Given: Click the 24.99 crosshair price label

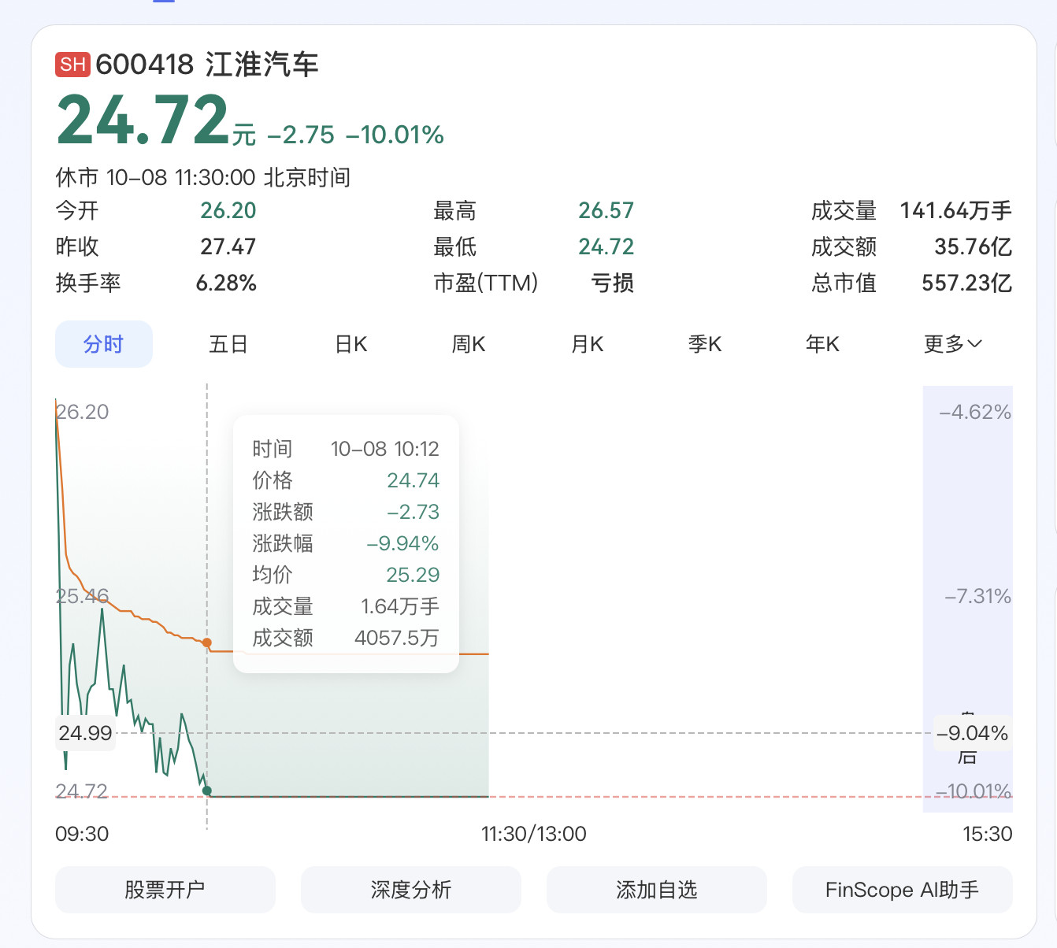Looking at the screenshot, I should tap(85, 733).
